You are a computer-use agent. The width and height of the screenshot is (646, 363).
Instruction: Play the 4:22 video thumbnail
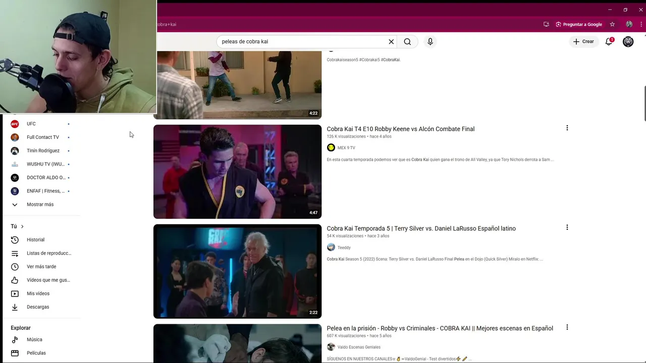(237, 85)
